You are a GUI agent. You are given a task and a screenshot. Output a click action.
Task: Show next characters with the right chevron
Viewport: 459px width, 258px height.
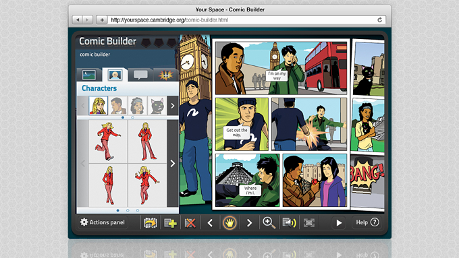pyautogui.click(x=173, y=106)
